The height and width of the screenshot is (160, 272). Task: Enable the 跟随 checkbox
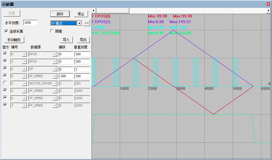click(x=52, y=31)
